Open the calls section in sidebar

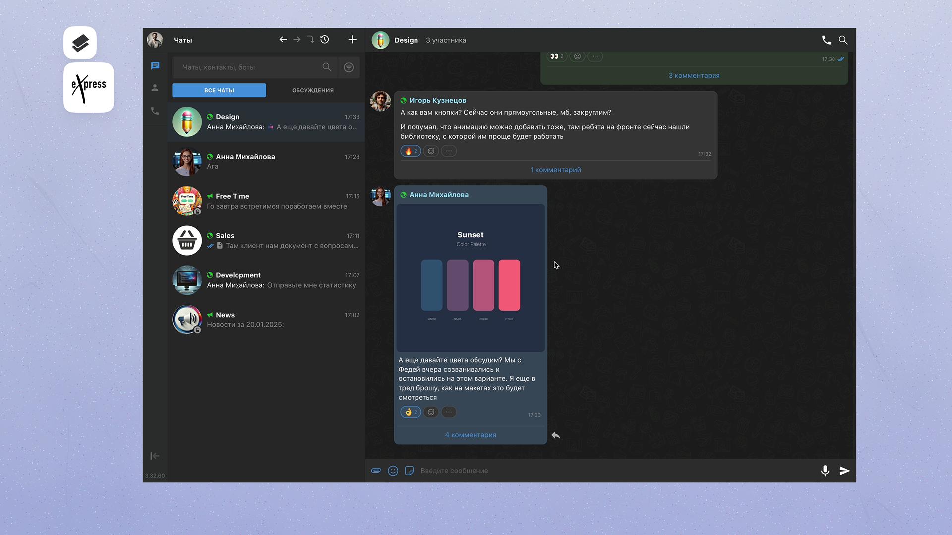click(x=155, y=111)
